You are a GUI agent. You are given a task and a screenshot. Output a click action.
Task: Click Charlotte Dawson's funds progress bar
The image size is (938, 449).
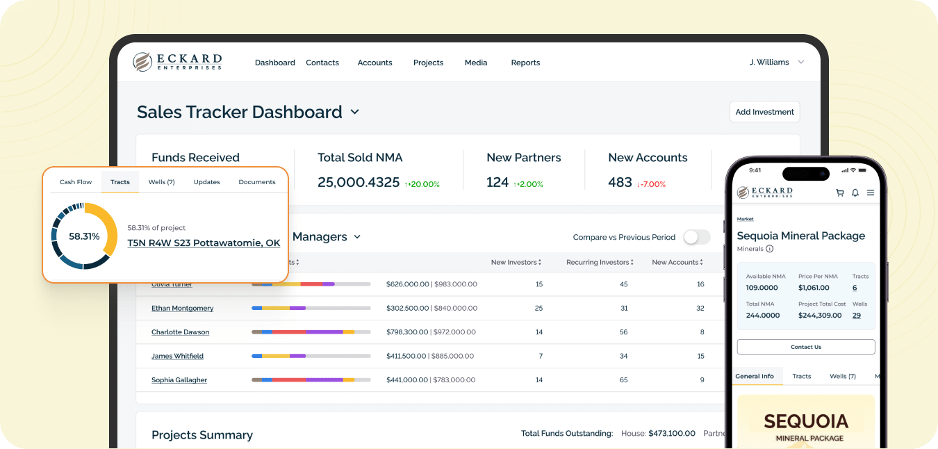point(311,332)
